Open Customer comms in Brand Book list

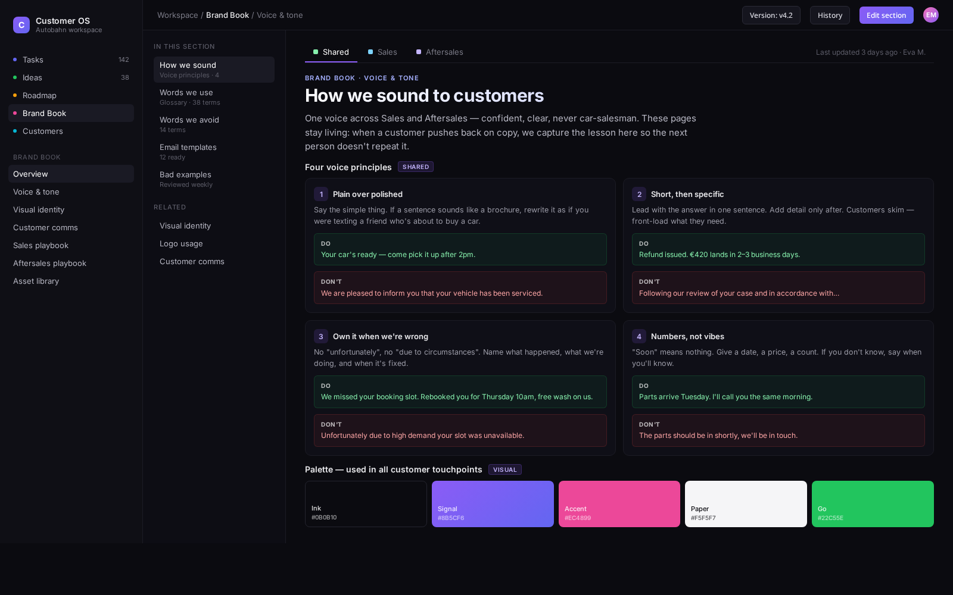pyautogui.click(x=71, y=227)
